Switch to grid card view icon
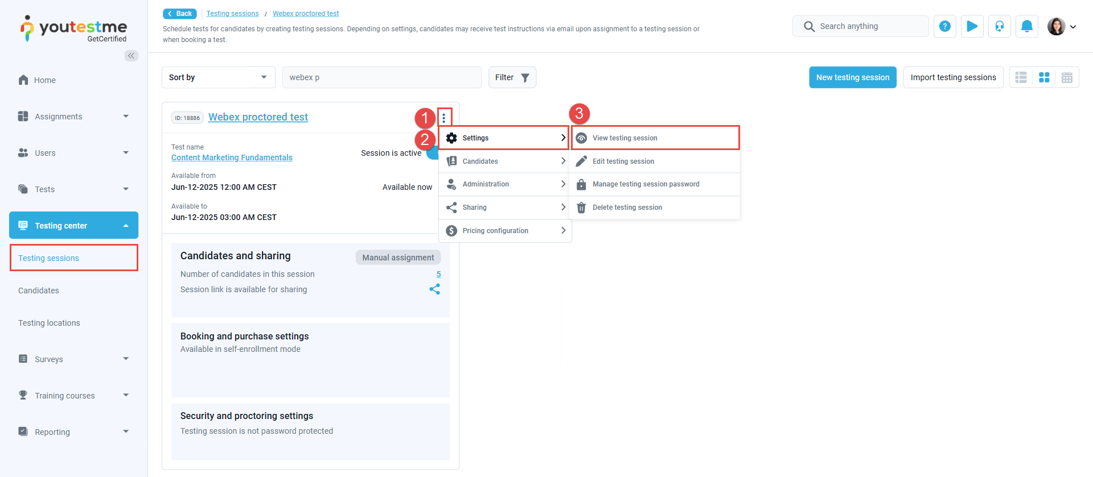The image size is (1093, 477). [x=1044, y=77]
